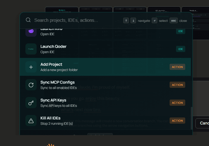The width and height of the screenshot is (209, 146).
Task: Click the esc close key
Action: tap(174, 20)
